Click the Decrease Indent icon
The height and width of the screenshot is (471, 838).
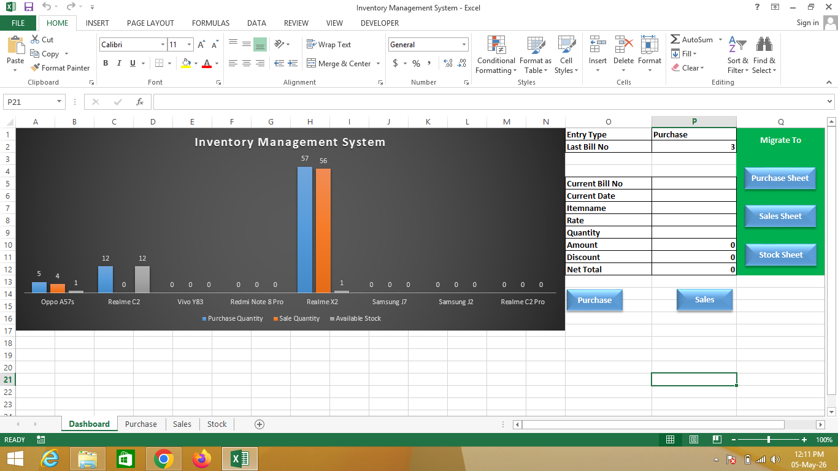click(279, 63)
